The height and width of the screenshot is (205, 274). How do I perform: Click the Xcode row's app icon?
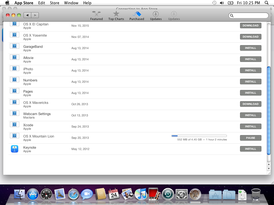coord(14,124)
